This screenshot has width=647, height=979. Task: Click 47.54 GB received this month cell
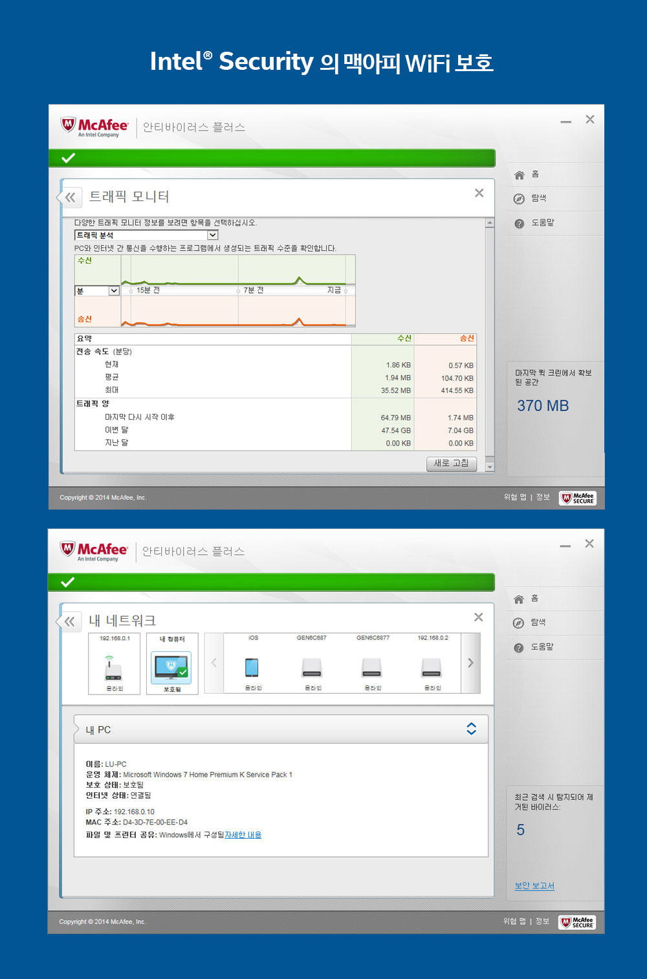(x=395, y=431)
